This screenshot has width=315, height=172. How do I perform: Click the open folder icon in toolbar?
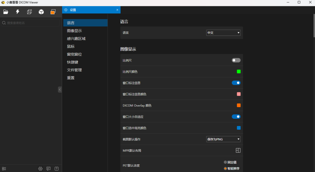[6, 12]
